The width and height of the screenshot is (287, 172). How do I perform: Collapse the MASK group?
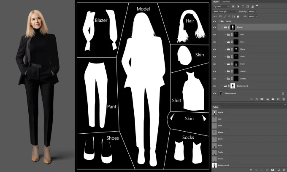coord(219,20)
